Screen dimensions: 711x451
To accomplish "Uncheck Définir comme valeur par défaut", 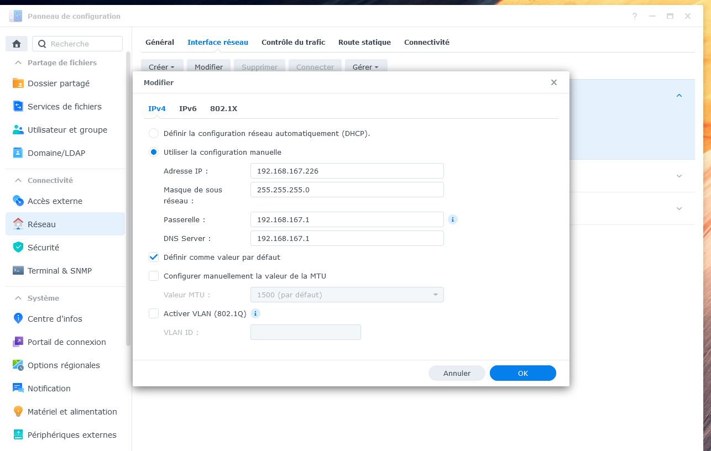I will click(x=154, y=257).
